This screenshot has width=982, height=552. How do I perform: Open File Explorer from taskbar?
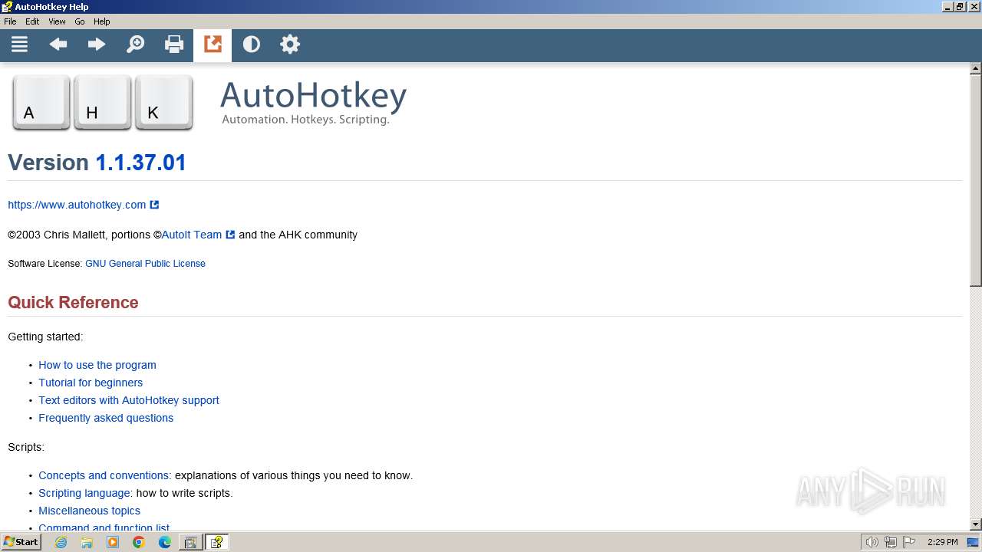[x=87, y=542]
